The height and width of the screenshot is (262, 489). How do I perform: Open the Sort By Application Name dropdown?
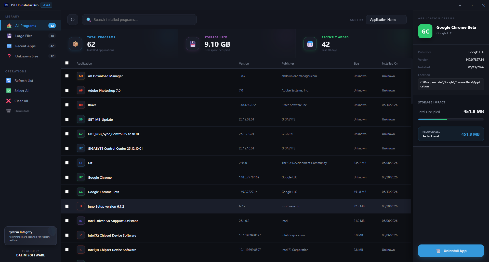pos(386,20)
